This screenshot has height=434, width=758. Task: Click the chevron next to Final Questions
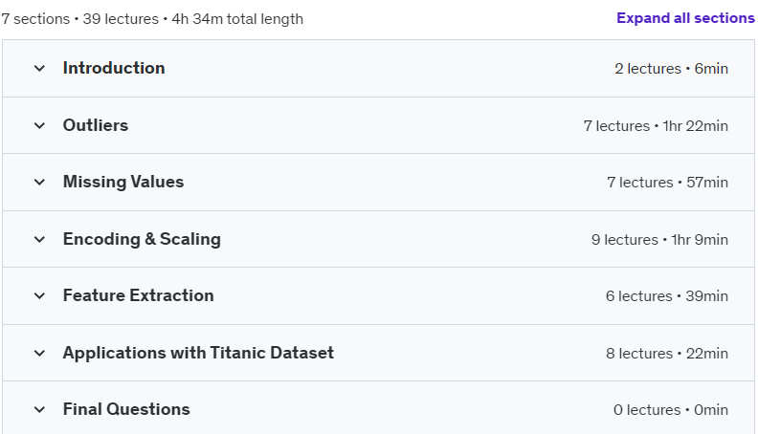pyautogui.click(x=39, y=410)
